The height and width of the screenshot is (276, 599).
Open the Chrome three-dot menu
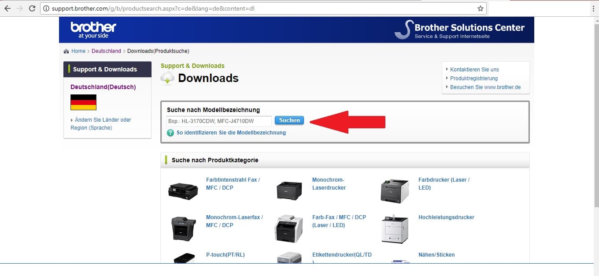(x=593, y=8)
